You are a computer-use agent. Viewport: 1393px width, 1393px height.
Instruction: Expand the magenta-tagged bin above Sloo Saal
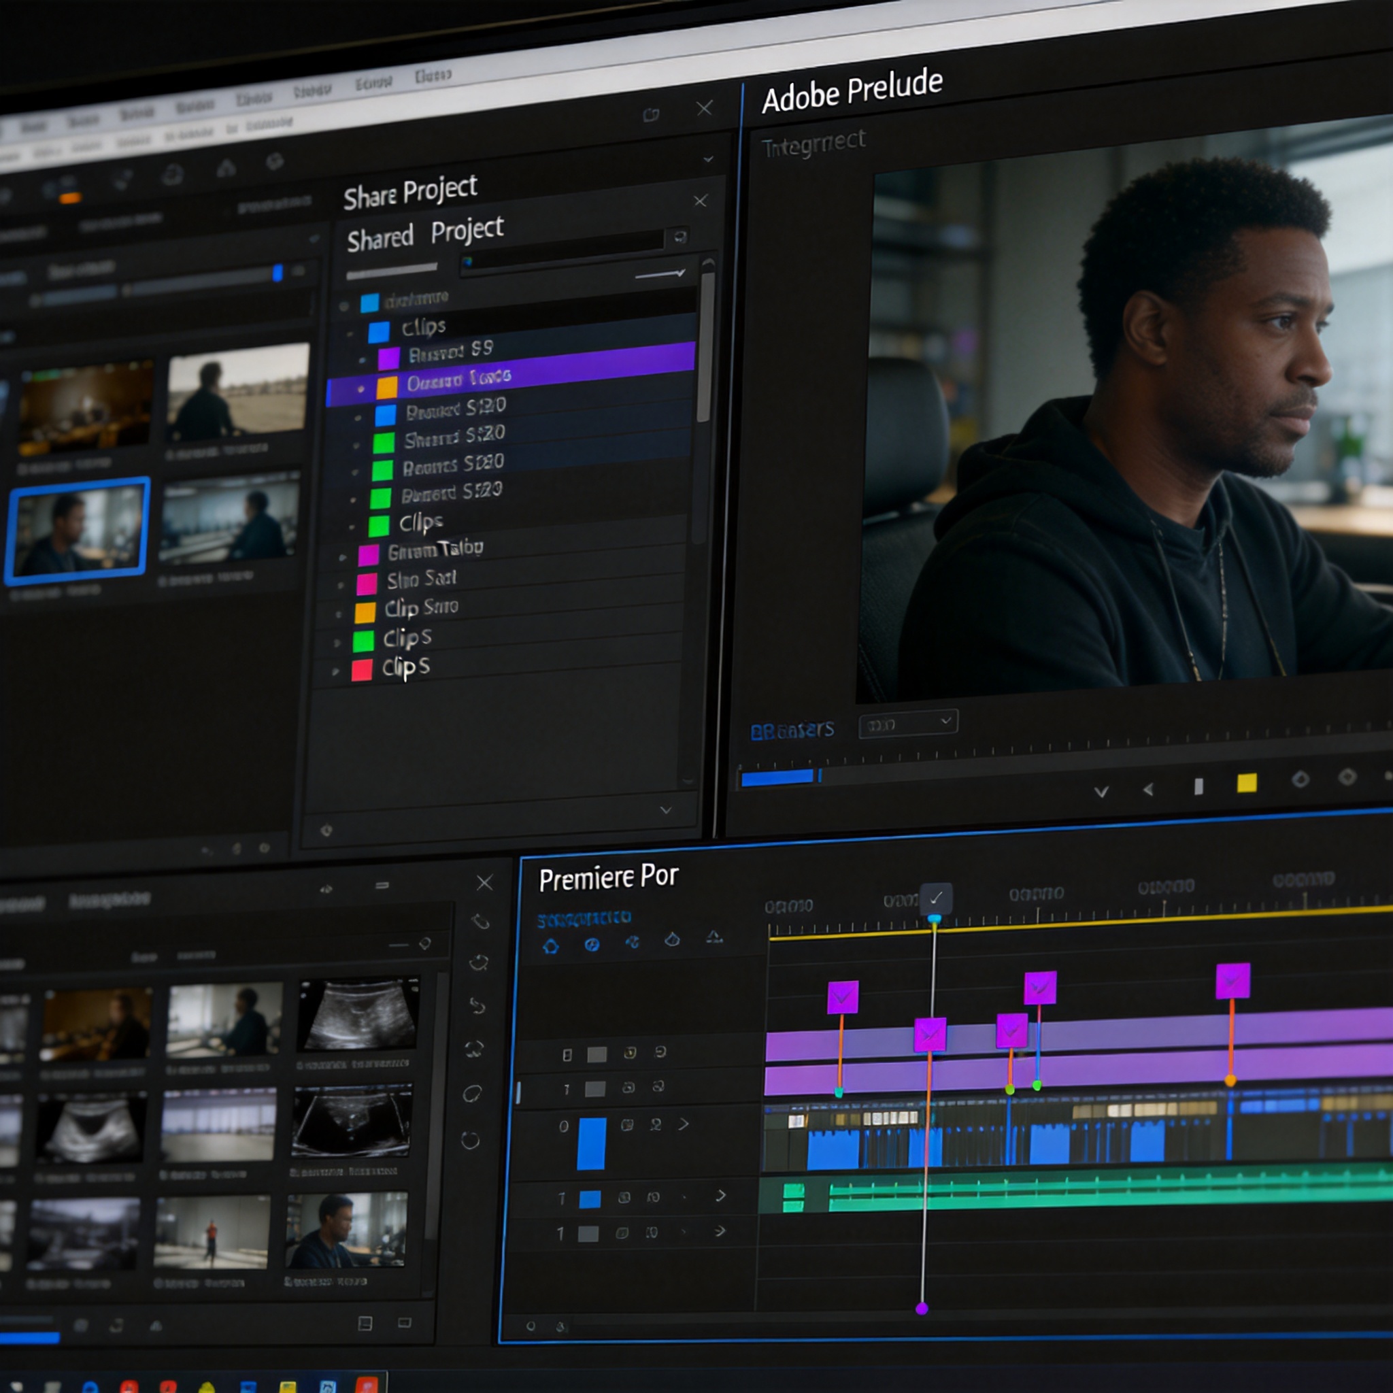pos(343,557)
